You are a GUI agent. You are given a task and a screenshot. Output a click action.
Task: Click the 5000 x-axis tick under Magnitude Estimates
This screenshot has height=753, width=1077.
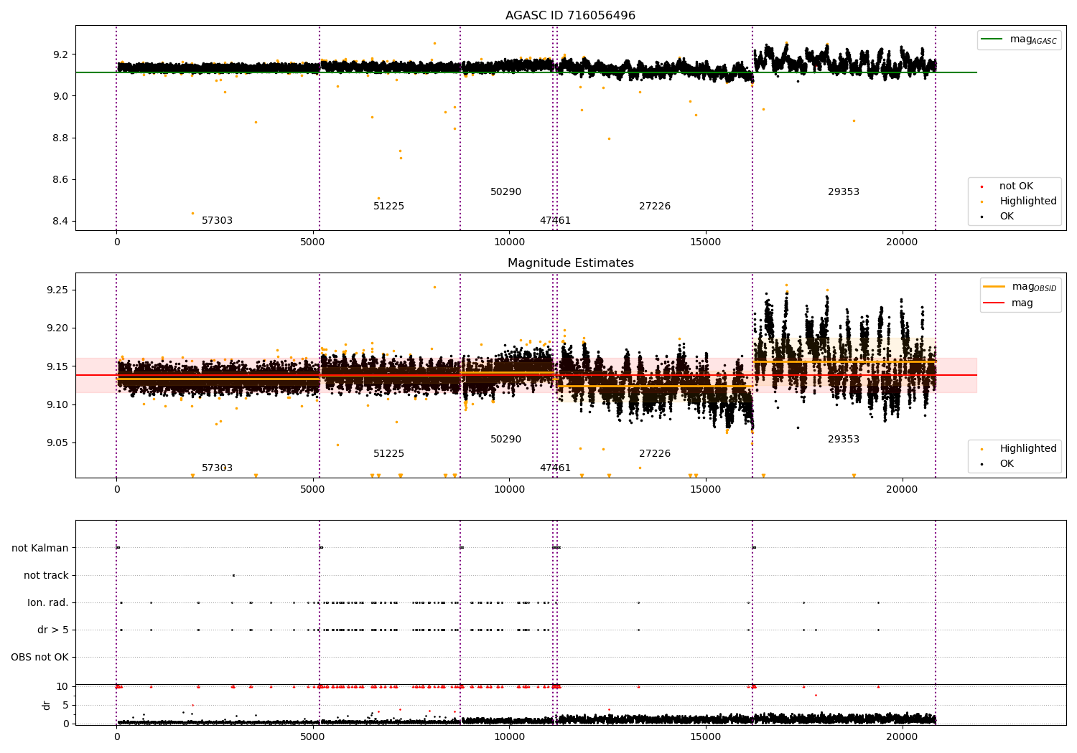click(312, 490)
